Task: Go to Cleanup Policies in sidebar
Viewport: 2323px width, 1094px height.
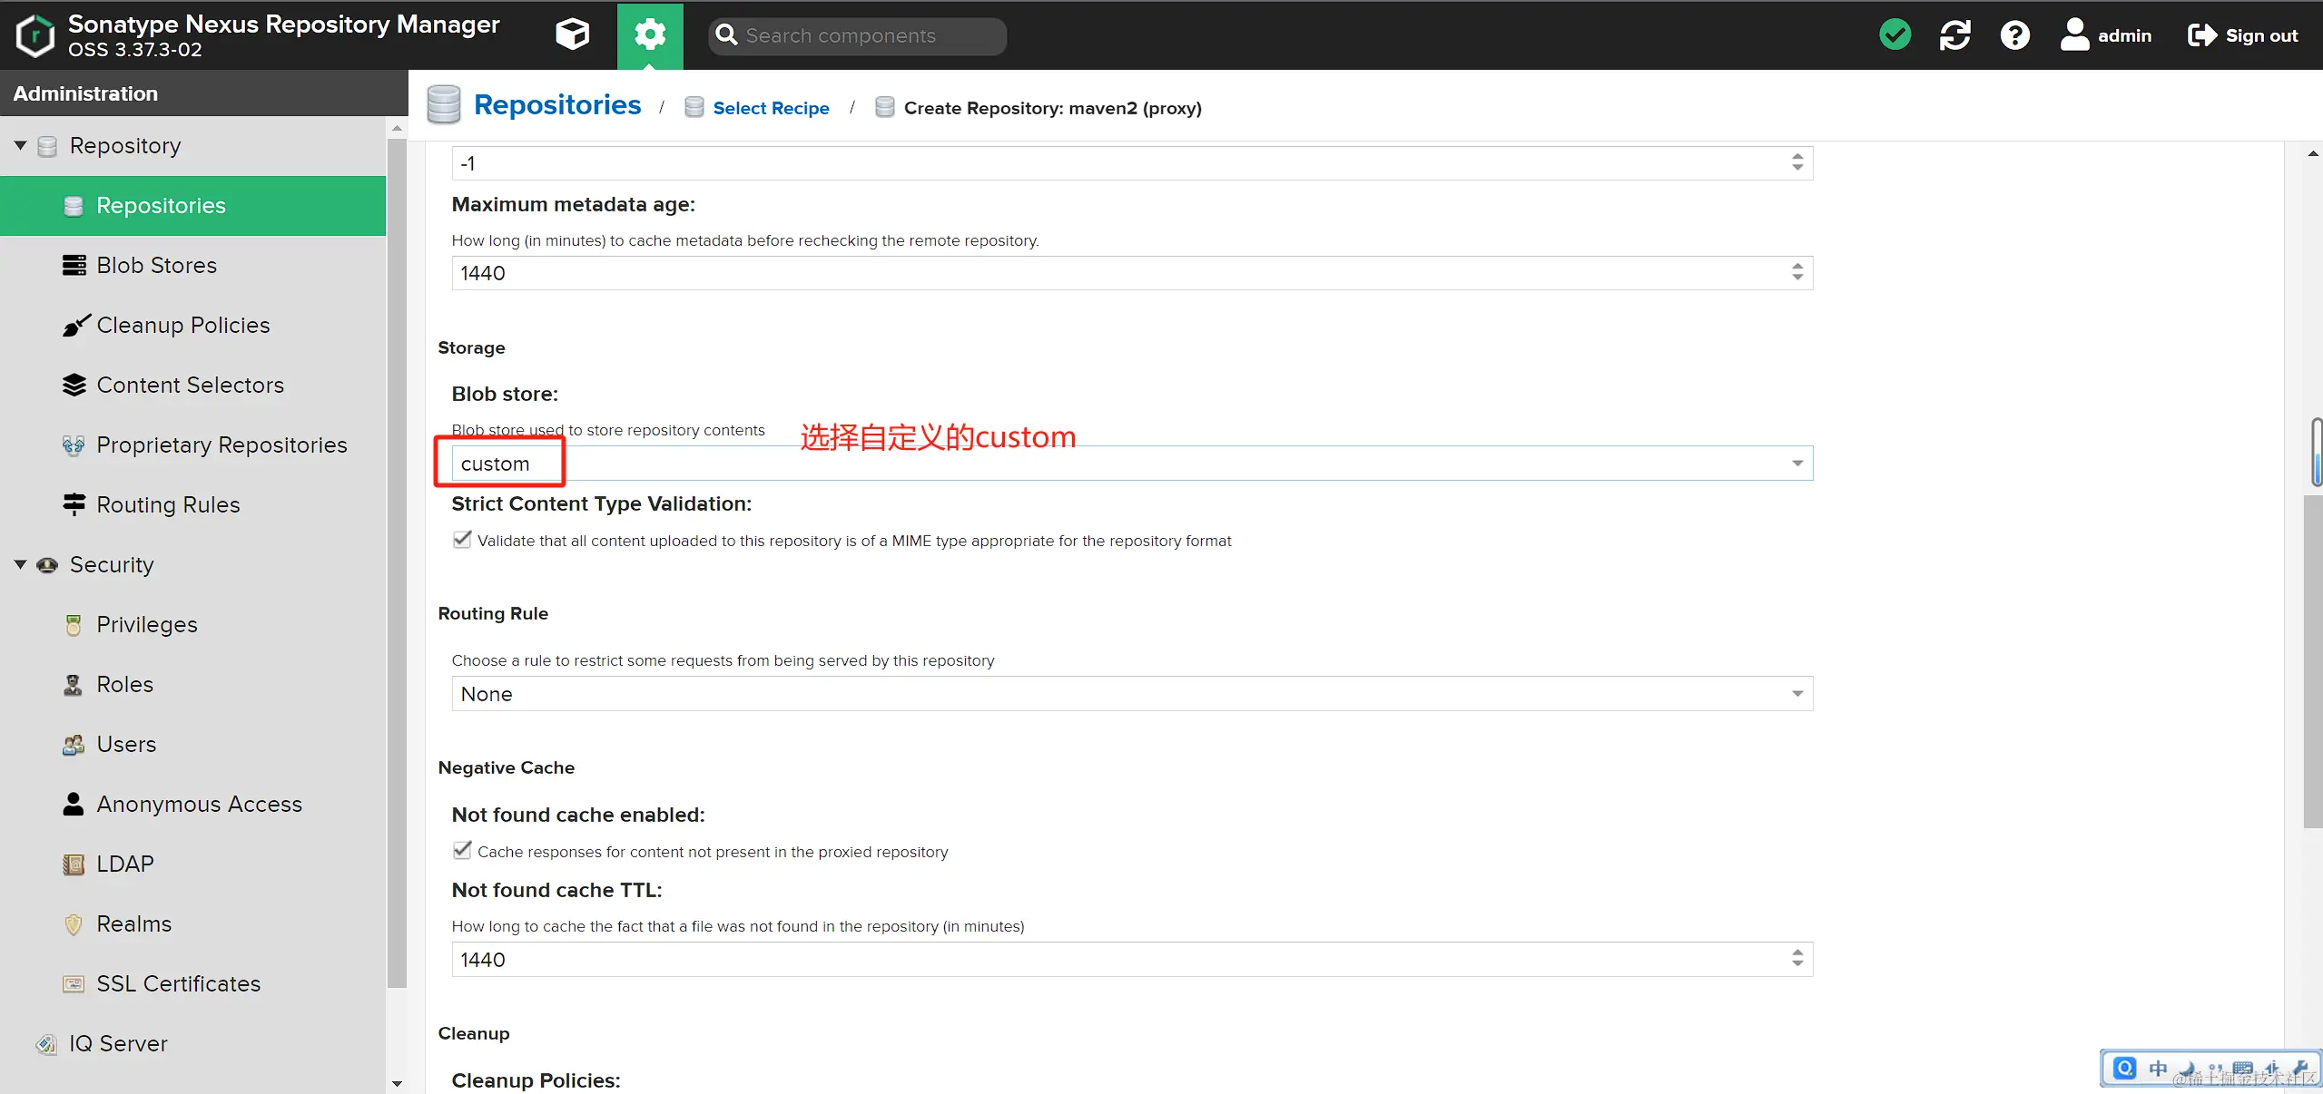Action: coord(182,325)
